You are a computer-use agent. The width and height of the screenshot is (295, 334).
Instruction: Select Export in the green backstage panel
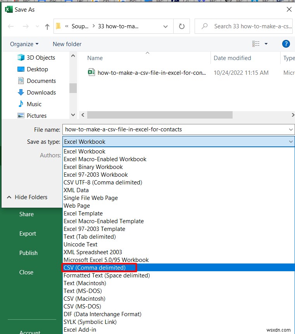point(28,233)
